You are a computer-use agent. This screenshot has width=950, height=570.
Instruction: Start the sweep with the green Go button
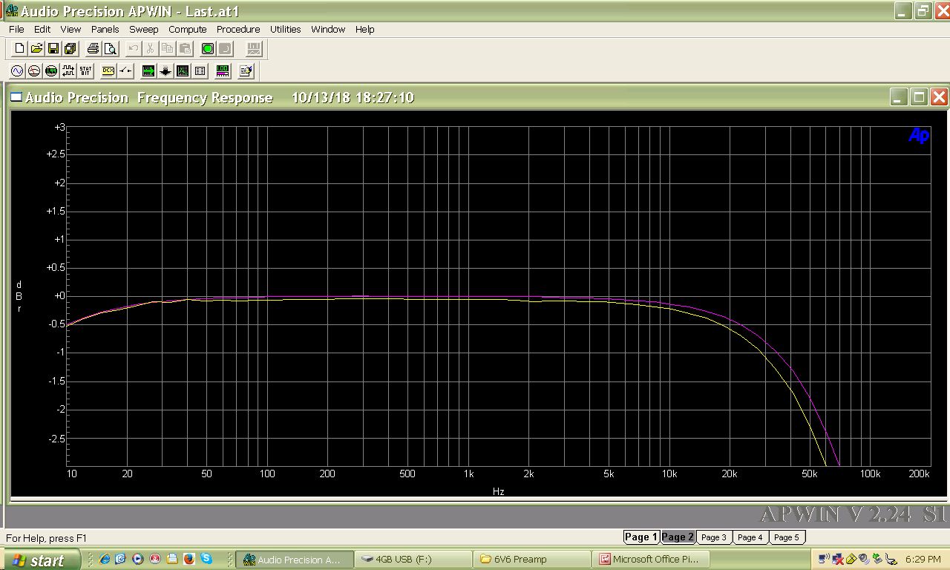[x=208, y=49]
